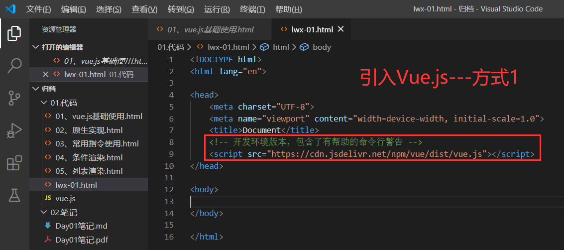Image resolution: width=564 pixels, height=250 pixels.
Task: Open the Explorer view in activity bar
Action: tap(14, 33)
